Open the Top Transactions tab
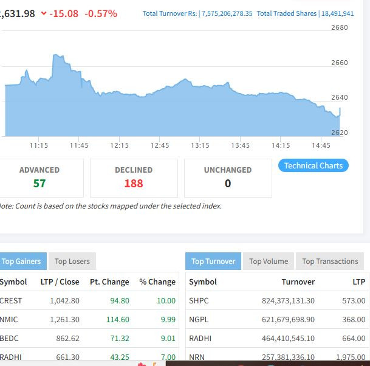This screenshot has height=366, width=370. [x=330, y=261]
